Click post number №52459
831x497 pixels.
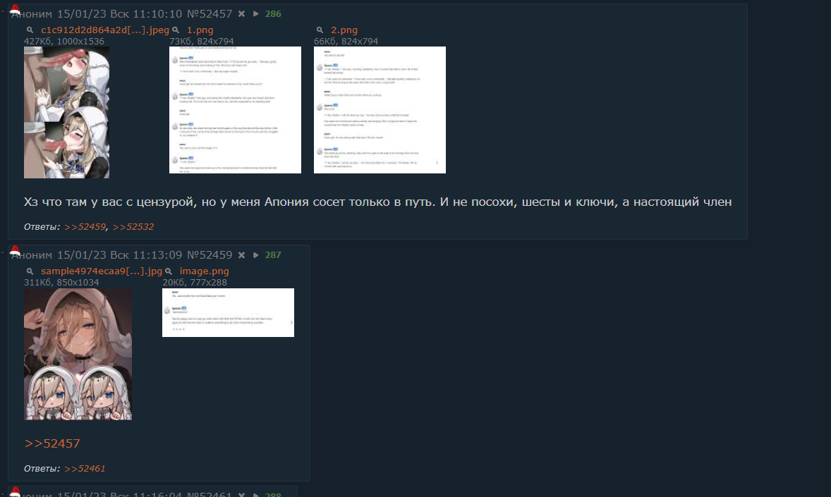pyautogui.click(x=210, y=255)
